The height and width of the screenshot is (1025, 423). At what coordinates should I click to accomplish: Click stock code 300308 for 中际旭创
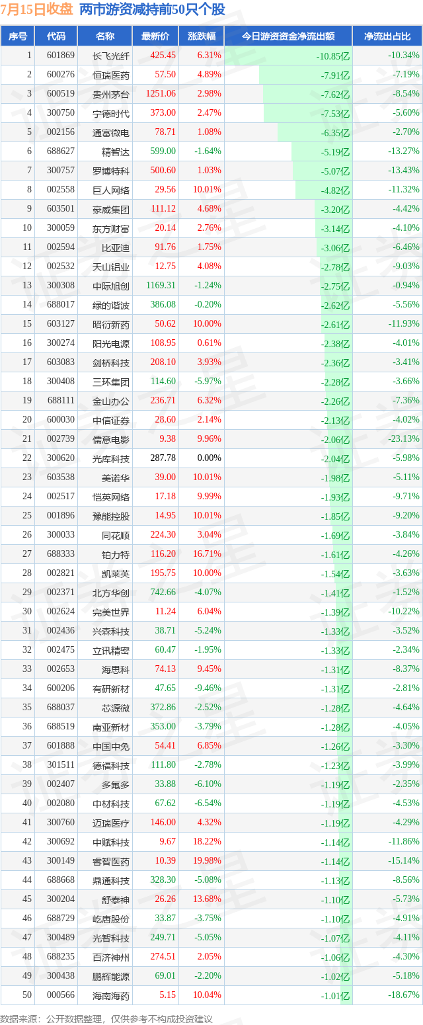click(61, 286)
